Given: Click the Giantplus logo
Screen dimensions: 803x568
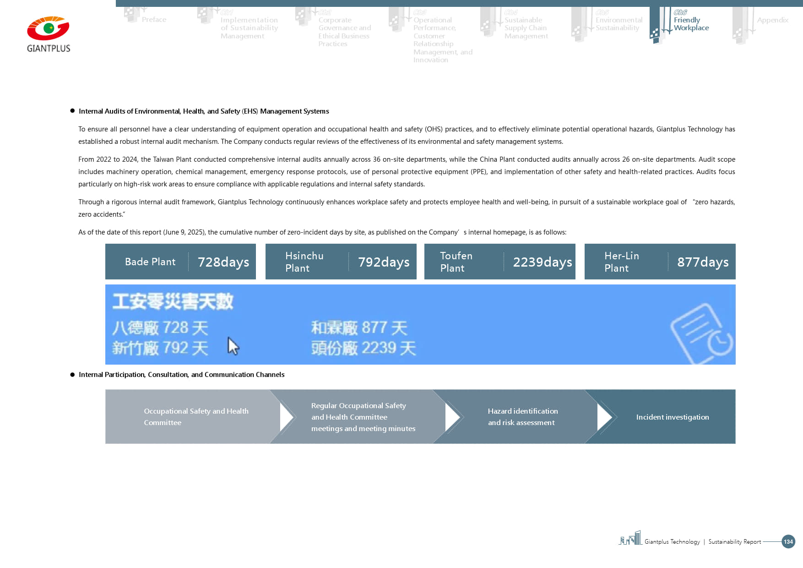Looking at the screenshot, I should click(49, 34).
